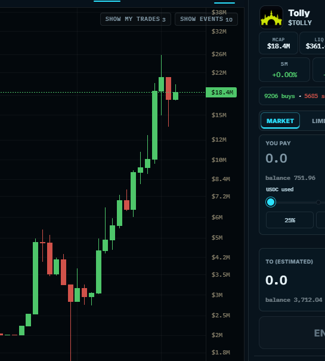Click the balance 3,712.04 text
The image size is (325, 361).
294,300
